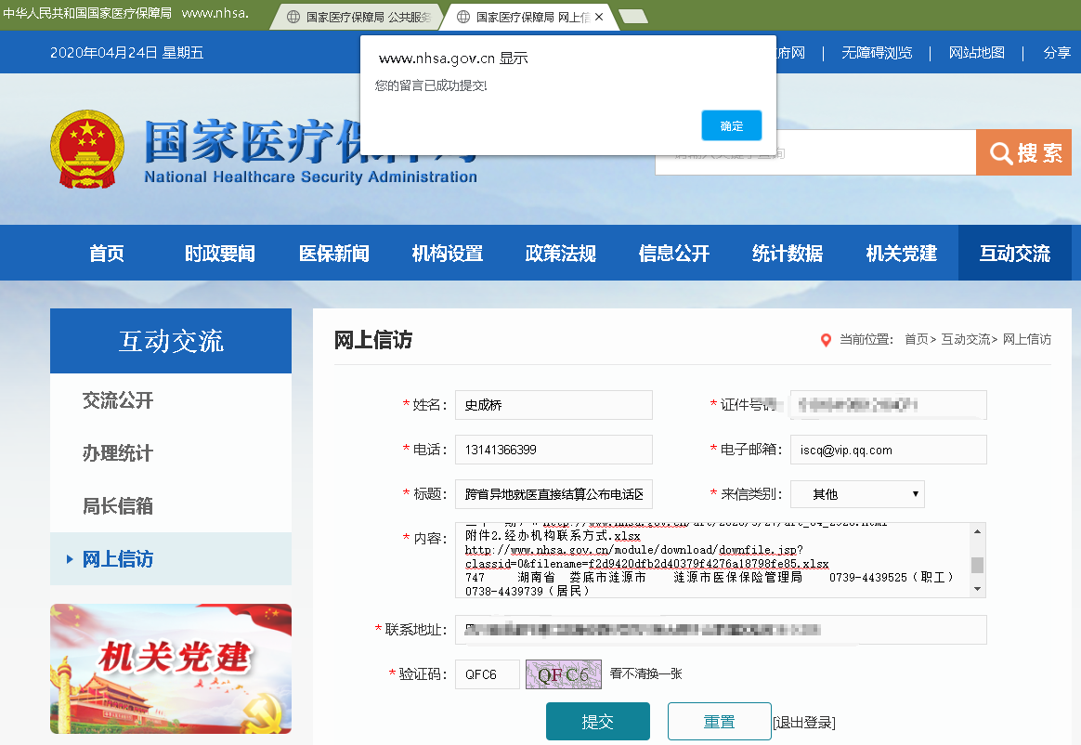Click the content textarea scroll-up arrow
The width and height of the screenshot is (1081, 745).
point(977,531)
